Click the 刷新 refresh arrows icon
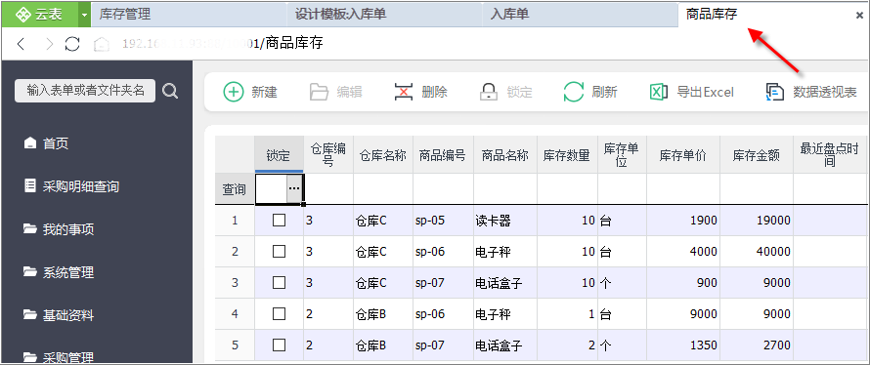The width and height of the screenshot is (870, 365). (x=574, y=92)
